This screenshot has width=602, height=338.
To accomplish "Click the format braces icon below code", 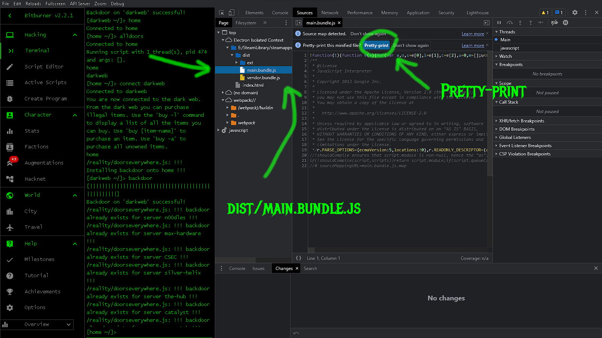I will tap(298, 258).
